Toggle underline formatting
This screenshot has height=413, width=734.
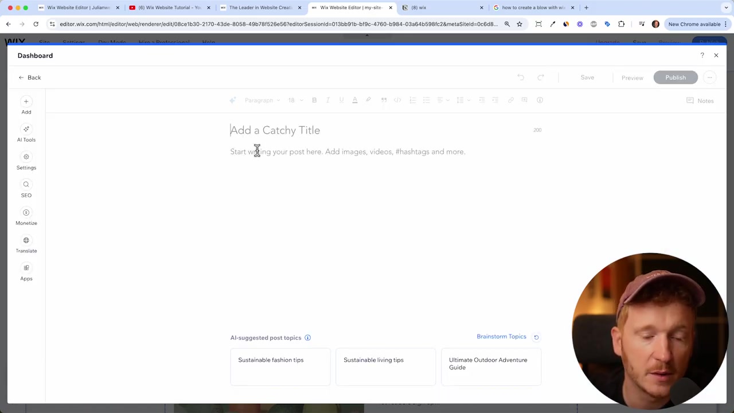coord(341,100)
